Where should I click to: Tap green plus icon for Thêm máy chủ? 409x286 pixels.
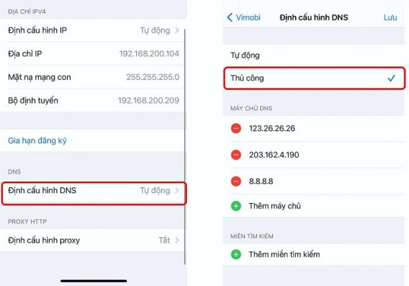[236, 206]
